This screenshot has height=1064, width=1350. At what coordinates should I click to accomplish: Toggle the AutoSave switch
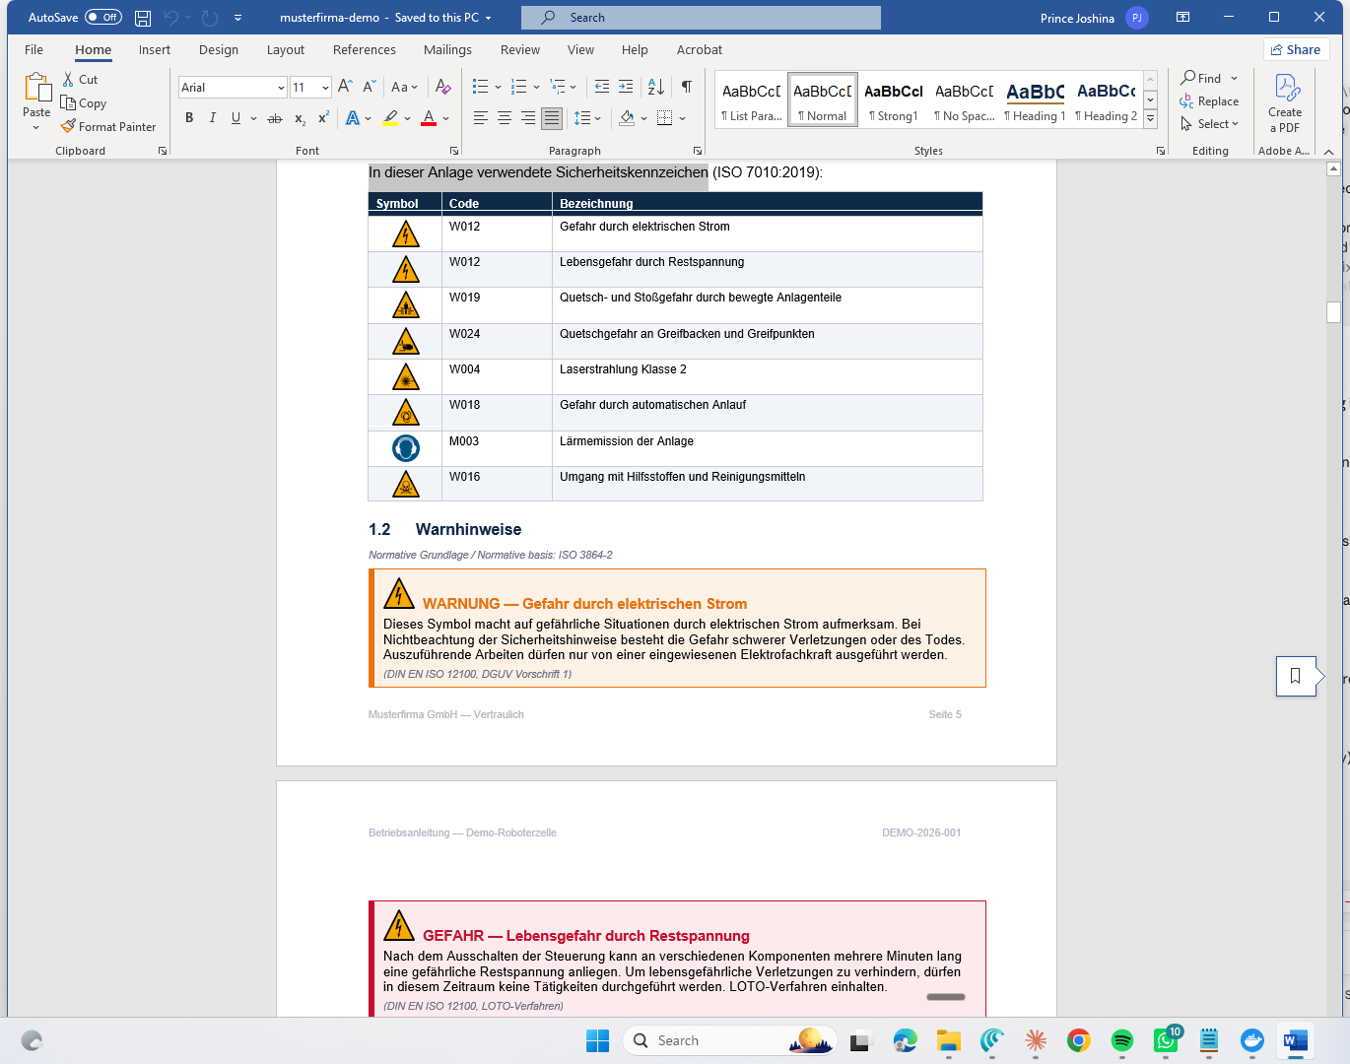[x=103, y=17]
